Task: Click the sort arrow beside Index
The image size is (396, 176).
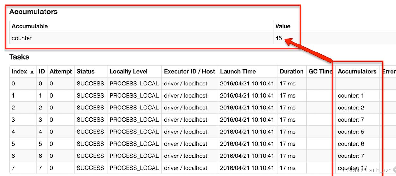Action: coord(32,72)
